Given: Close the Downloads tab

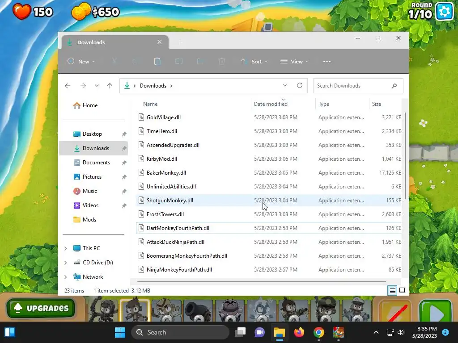Looking at the screenshot, I should coord(160,42).
